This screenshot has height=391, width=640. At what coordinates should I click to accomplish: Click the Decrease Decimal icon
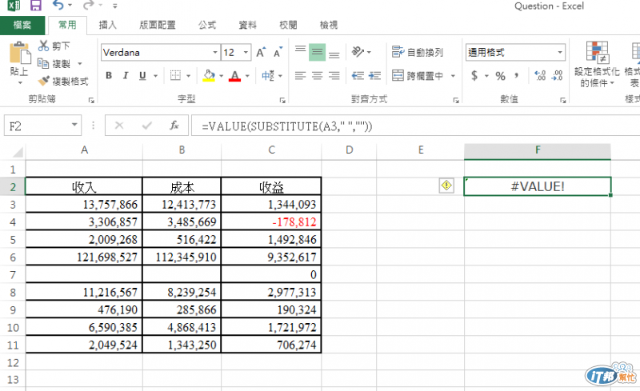[x=557, y=75]
